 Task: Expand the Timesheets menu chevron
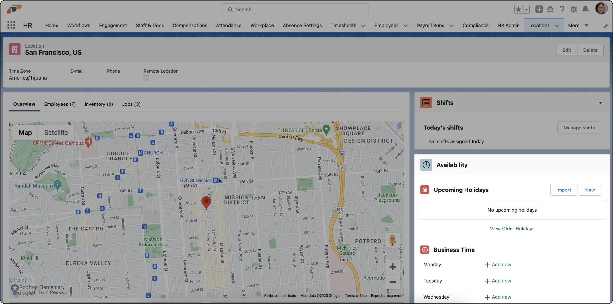(x=363, y=26)
